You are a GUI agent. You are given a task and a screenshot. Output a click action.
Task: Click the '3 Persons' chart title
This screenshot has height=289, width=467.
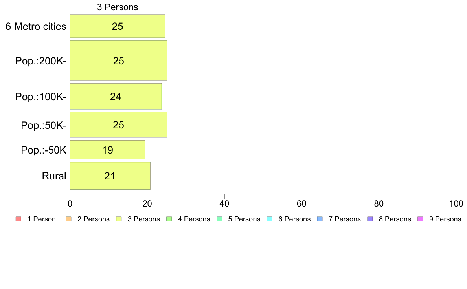[118, 7]
